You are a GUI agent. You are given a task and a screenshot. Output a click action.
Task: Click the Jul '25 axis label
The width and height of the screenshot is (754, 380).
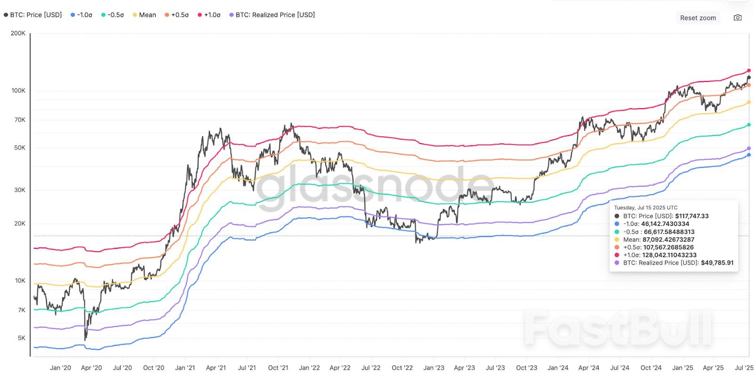pos(744,368)
